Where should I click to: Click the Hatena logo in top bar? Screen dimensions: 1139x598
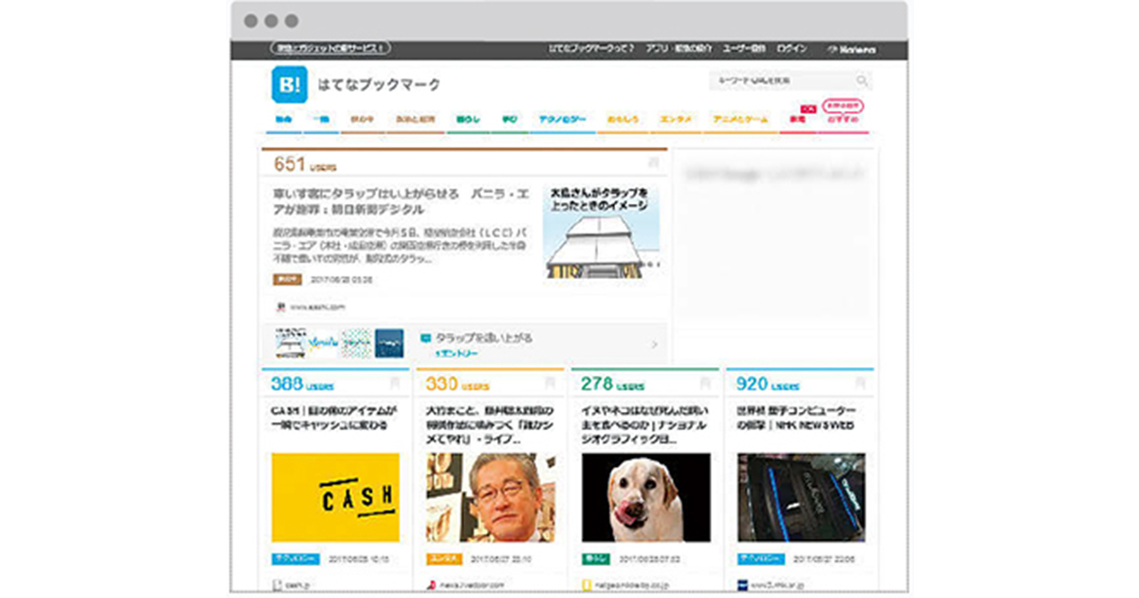point(852,49)
